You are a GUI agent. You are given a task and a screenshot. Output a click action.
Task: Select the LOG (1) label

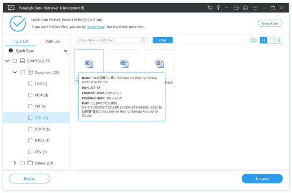pos(41,83)
